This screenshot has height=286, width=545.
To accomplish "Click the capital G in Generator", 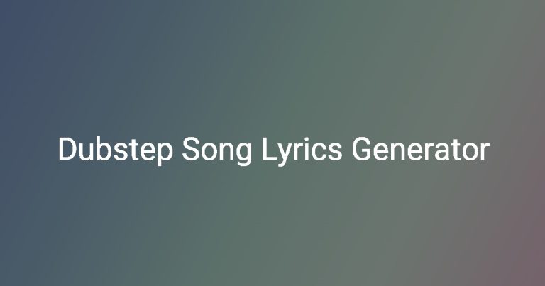I will 362,149.
